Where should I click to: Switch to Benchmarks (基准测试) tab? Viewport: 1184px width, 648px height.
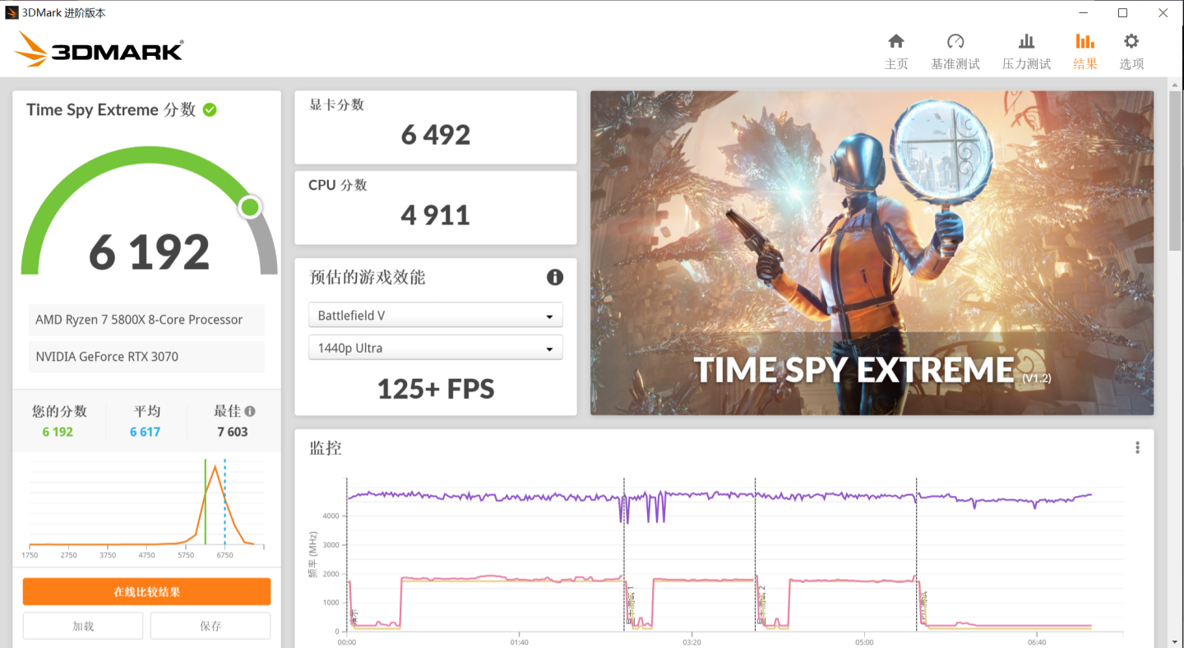pyautogui.click(x=955, y=51)
